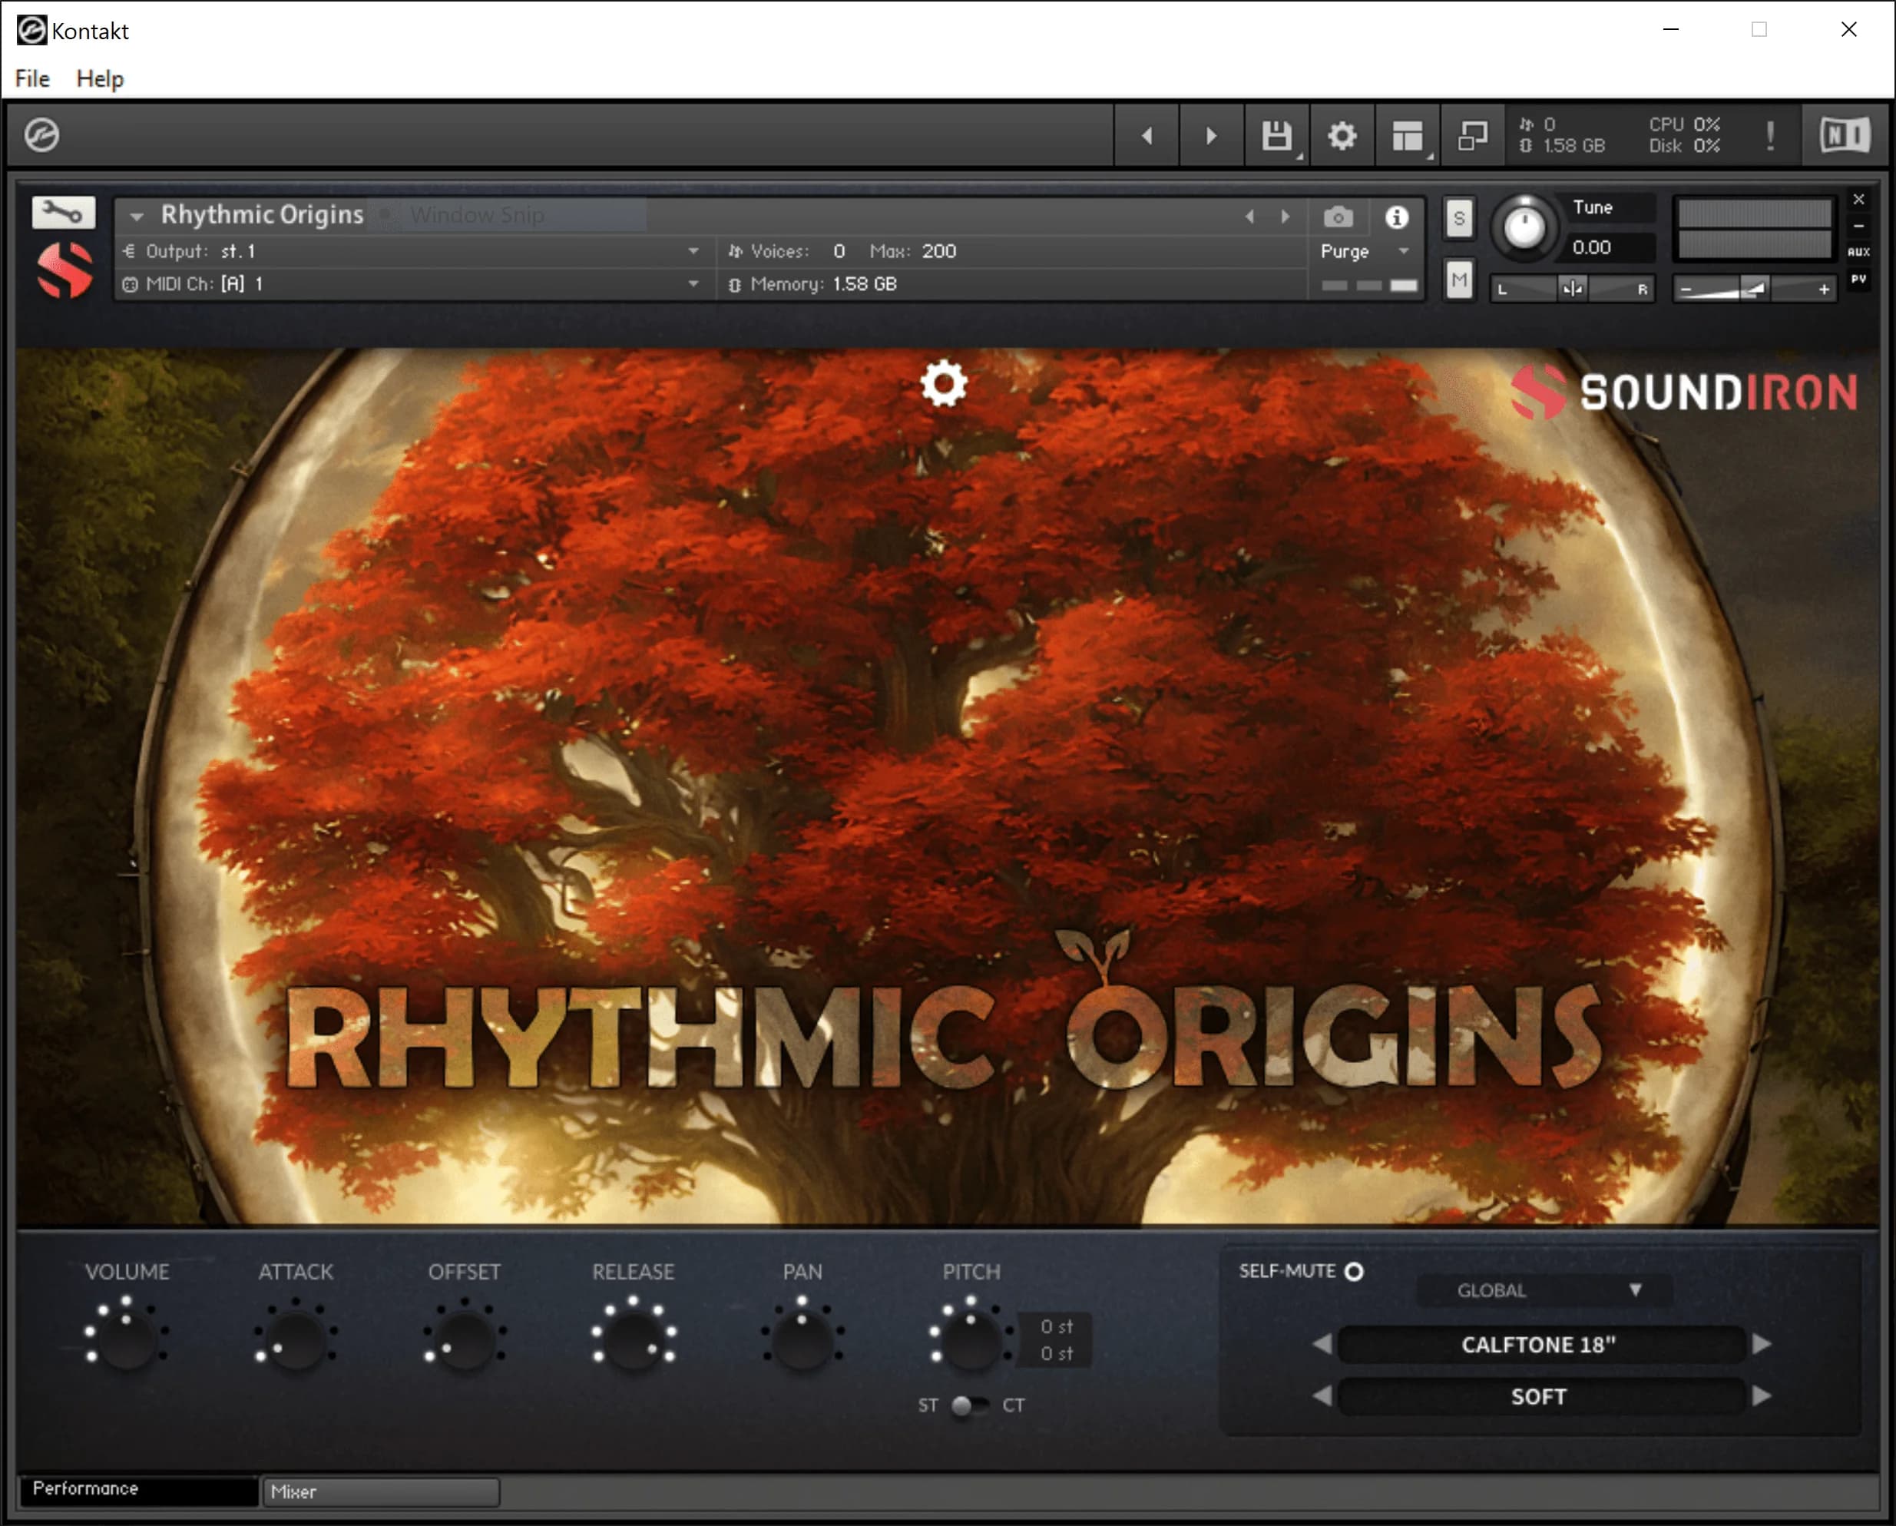Advance CALFTONE 18" with the right arrow

pos(1762,1344)
